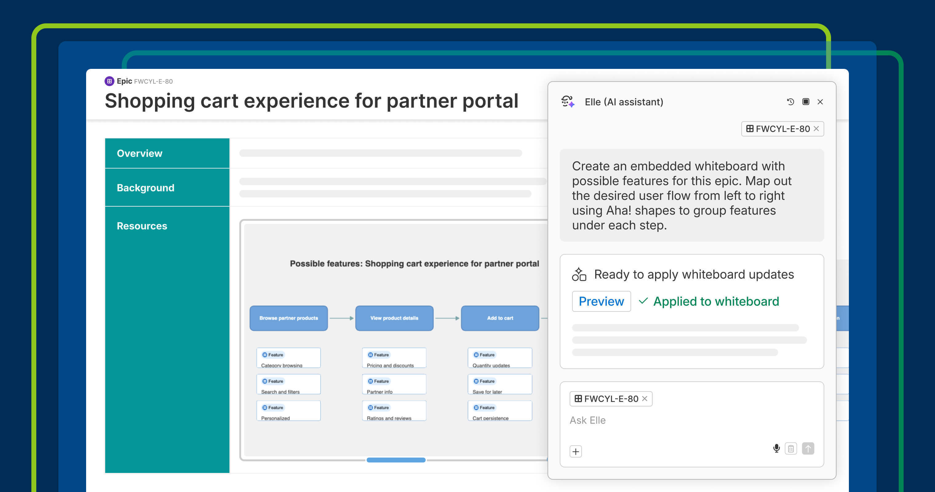The width and height of the screenshot is (935, 492).
Task: Click arrow connector between Browse and View steps
Action: pyautogui.click(x=341, y=318)
